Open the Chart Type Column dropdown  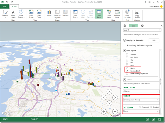[x=141, y=91]
